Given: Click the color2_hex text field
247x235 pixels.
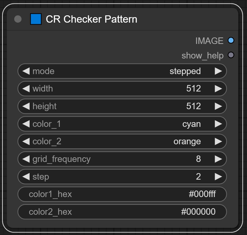Looking at the screenshot, I should (122, 212).
